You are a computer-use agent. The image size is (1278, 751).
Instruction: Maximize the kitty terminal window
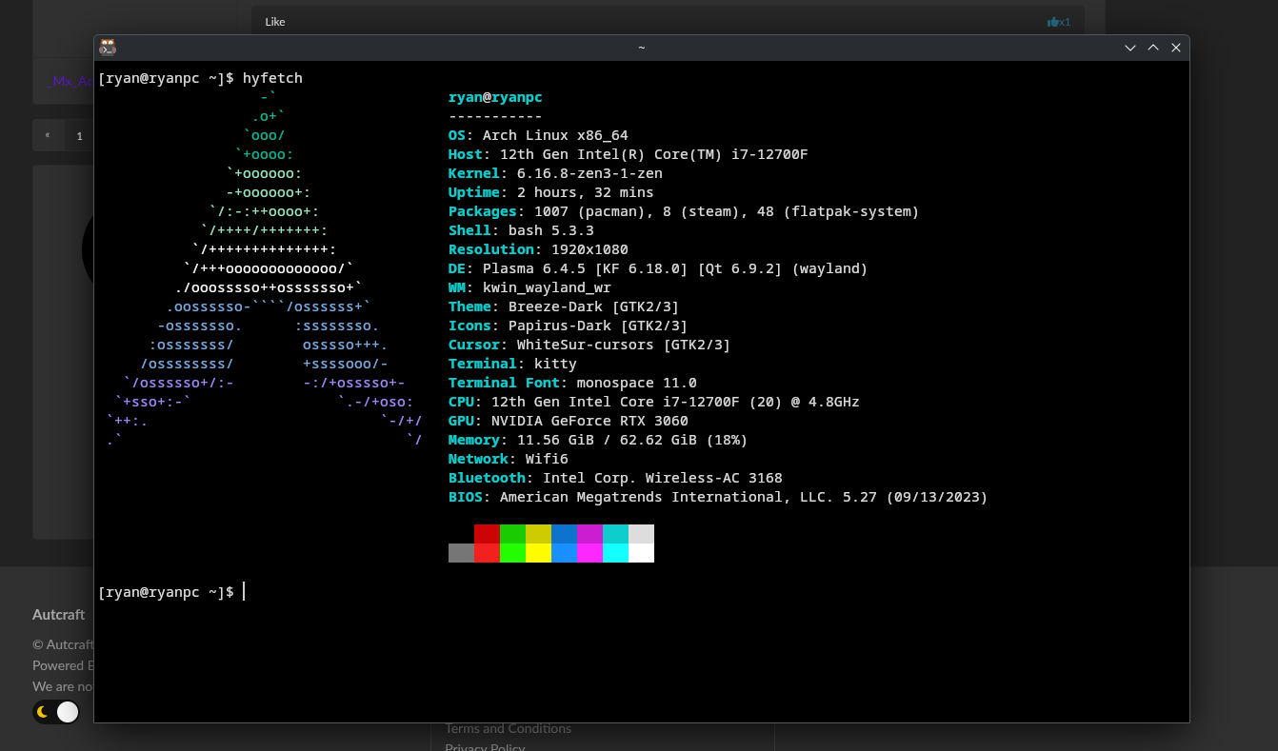(1153, 48)
